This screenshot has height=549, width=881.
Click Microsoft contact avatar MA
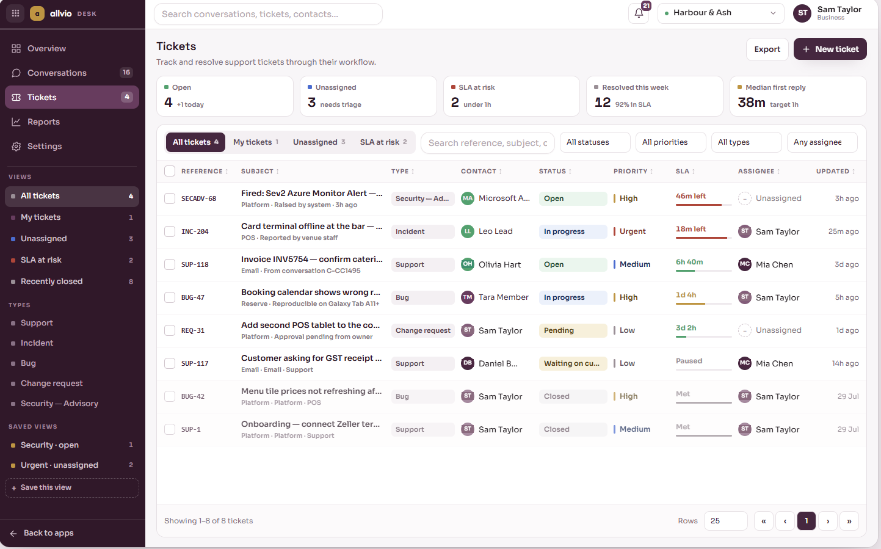[x=468, y=198]
